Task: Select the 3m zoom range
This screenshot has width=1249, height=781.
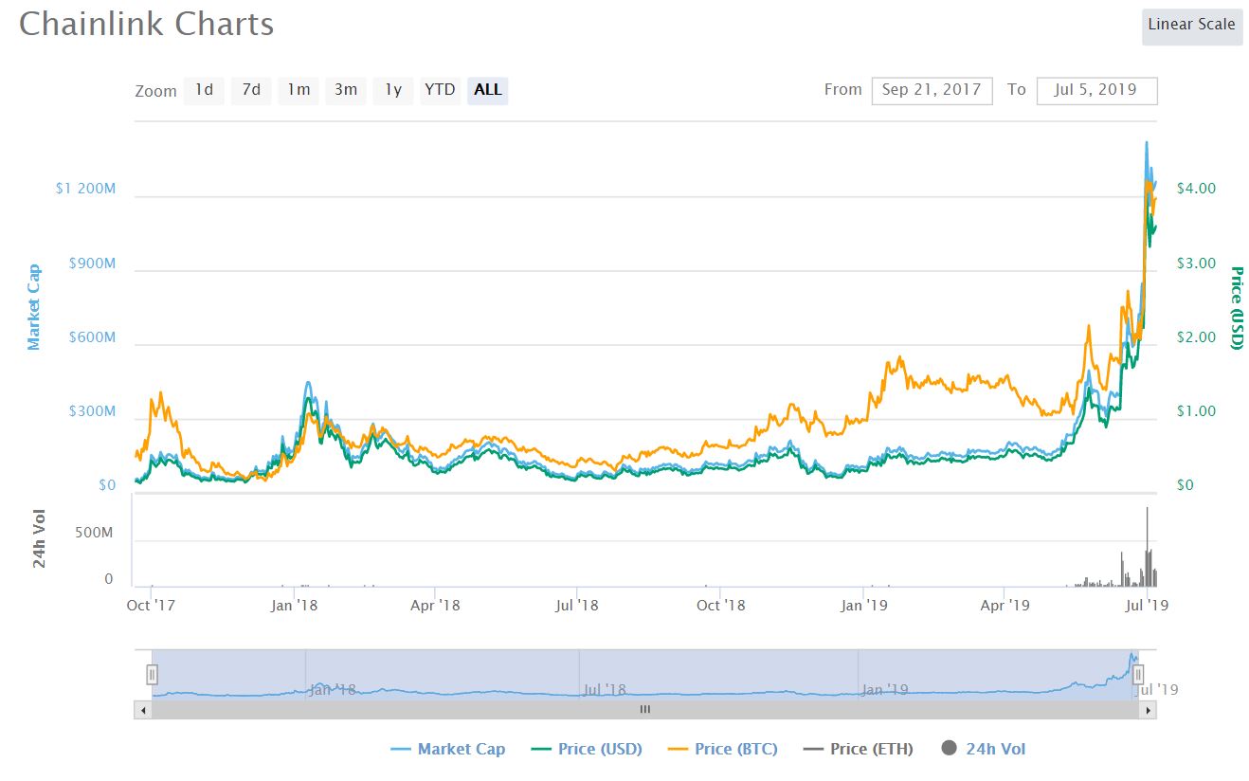Action: 346,90
